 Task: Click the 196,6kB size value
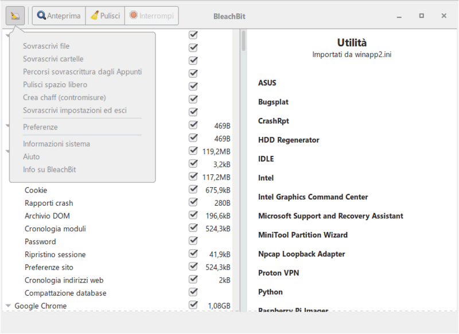point(218,216)
